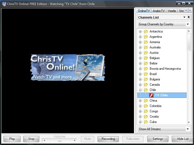Expand the Canada country node
The height and width of the screenshot is (145, 194).
[x=140, y=85]
